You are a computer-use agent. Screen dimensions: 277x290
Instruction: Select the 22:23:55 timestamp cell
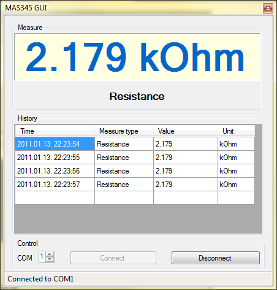[x=55, y=158]
